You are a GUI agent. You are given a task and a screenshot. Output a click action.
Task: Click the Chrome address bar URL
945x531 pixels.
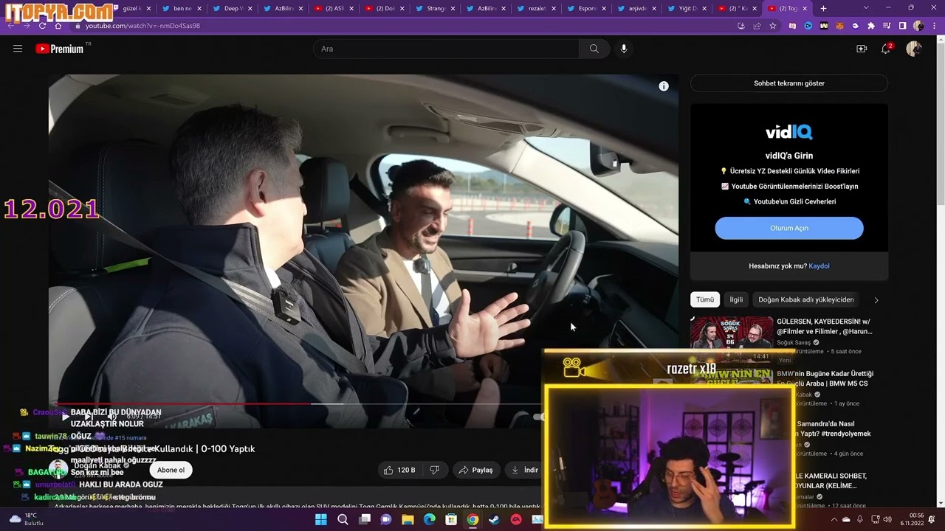142,26
